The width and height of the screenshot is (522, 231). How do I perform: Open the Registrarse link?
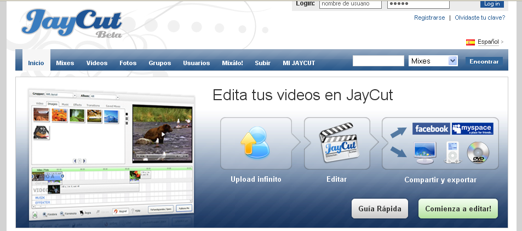click(x=429, y=18)
